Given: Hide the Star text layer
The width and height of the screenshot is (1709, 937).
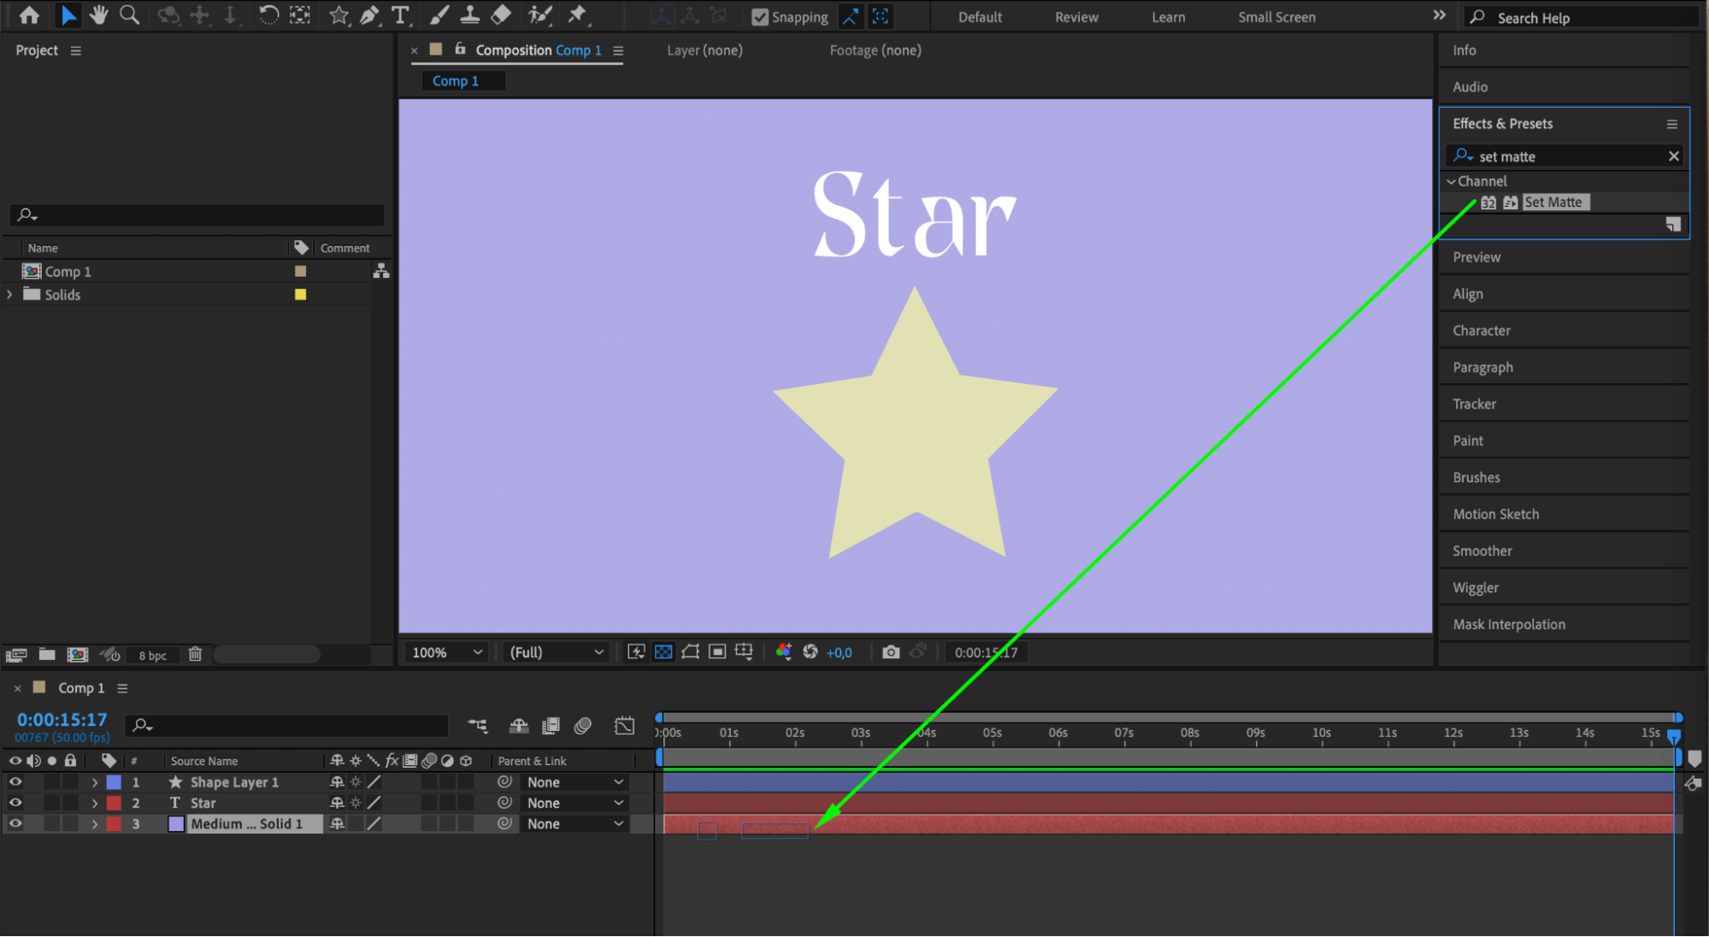Looking at the screenshot, I should tap(15, 803).
